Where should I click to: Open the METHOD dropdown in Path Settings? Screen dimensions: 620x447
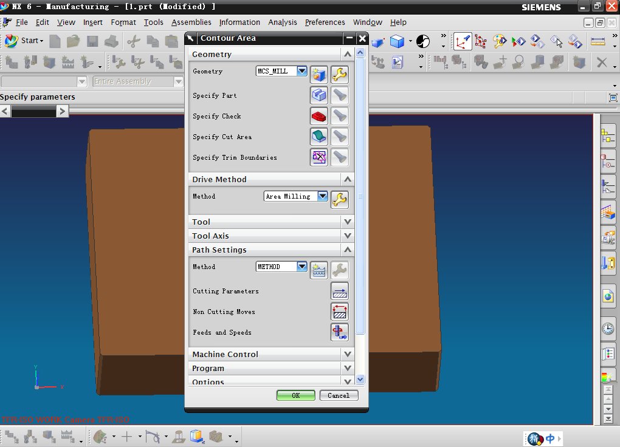301,267
